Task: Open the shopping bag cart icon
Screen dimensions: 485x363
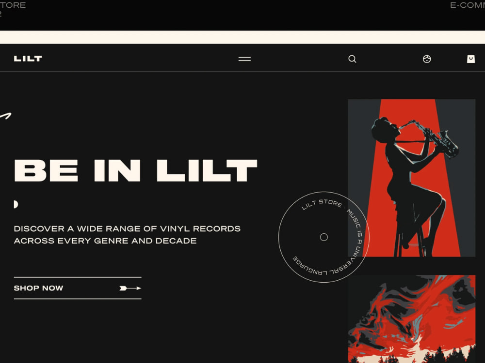Action: pos(471,59)
